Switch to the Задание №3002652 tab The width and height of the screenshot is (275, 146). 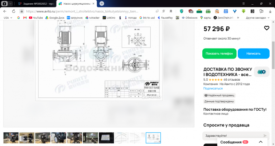pyautogui.click(x=36, y=4)
